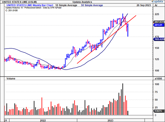Click the latest blue weekly price bar
165x122 pixels.
128,30
